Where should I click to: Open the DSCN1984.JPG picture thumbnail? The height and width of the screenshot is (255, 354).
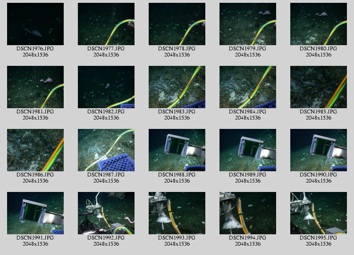(248, 87)
